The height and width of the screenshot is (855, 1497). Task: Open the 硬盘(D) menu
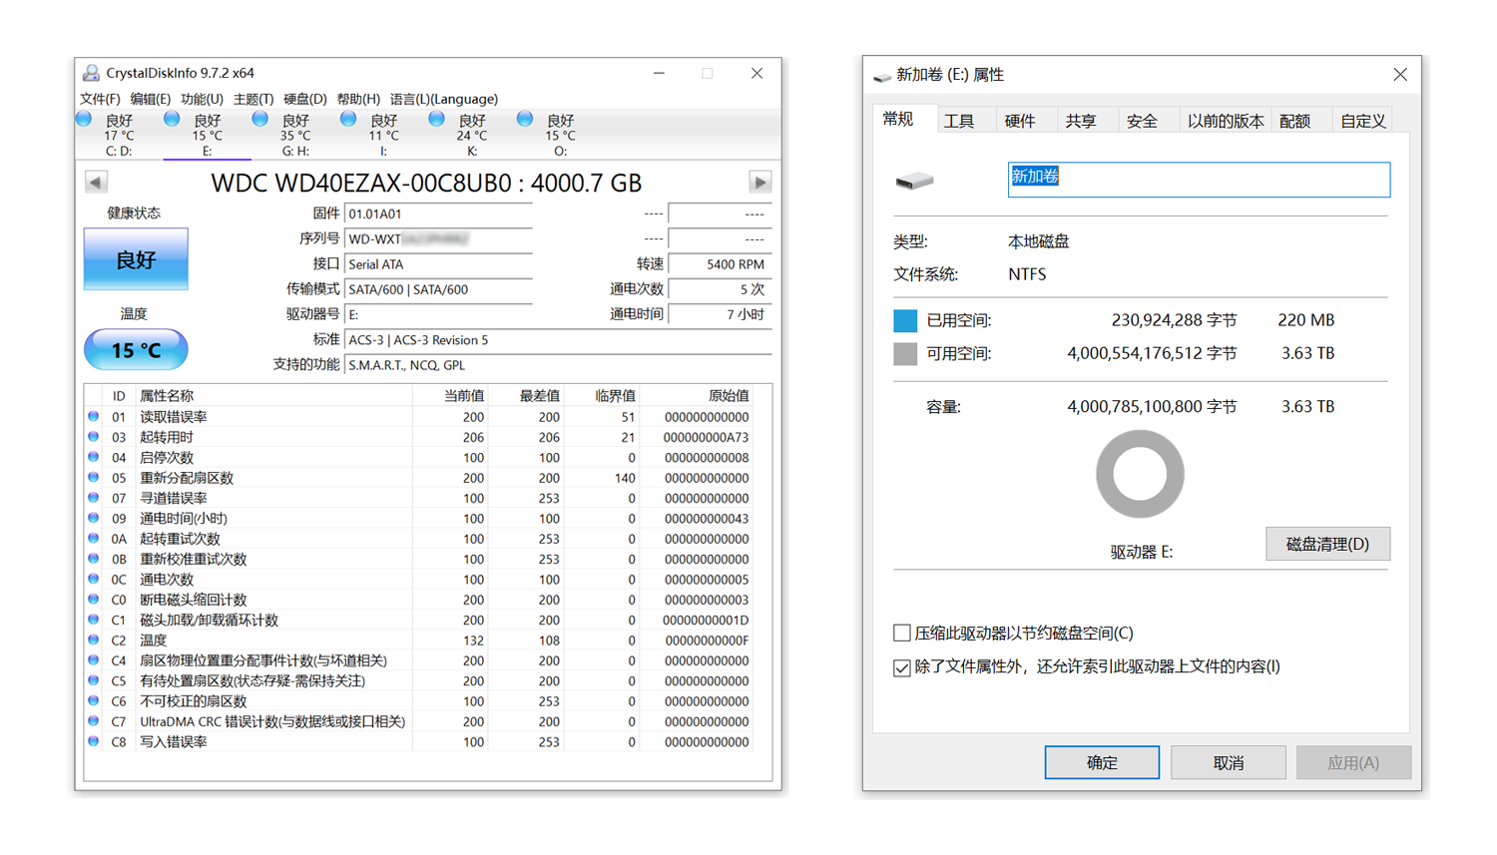point(304,99)
